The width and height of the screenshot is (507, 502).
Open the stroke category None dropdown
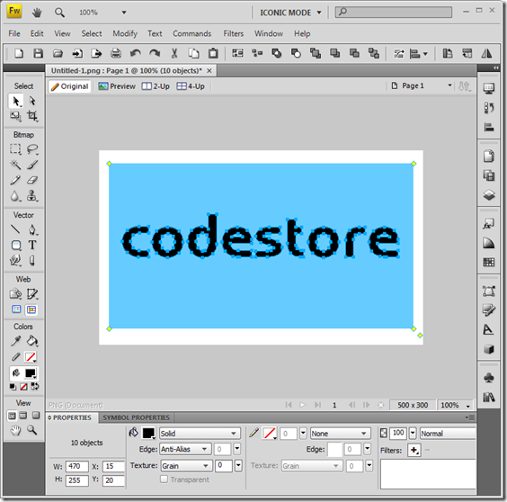click(340, 434)
